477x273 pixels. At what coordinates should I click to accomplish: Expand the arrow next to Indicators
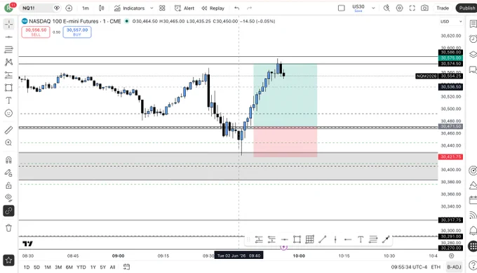(x=152, y=8)
